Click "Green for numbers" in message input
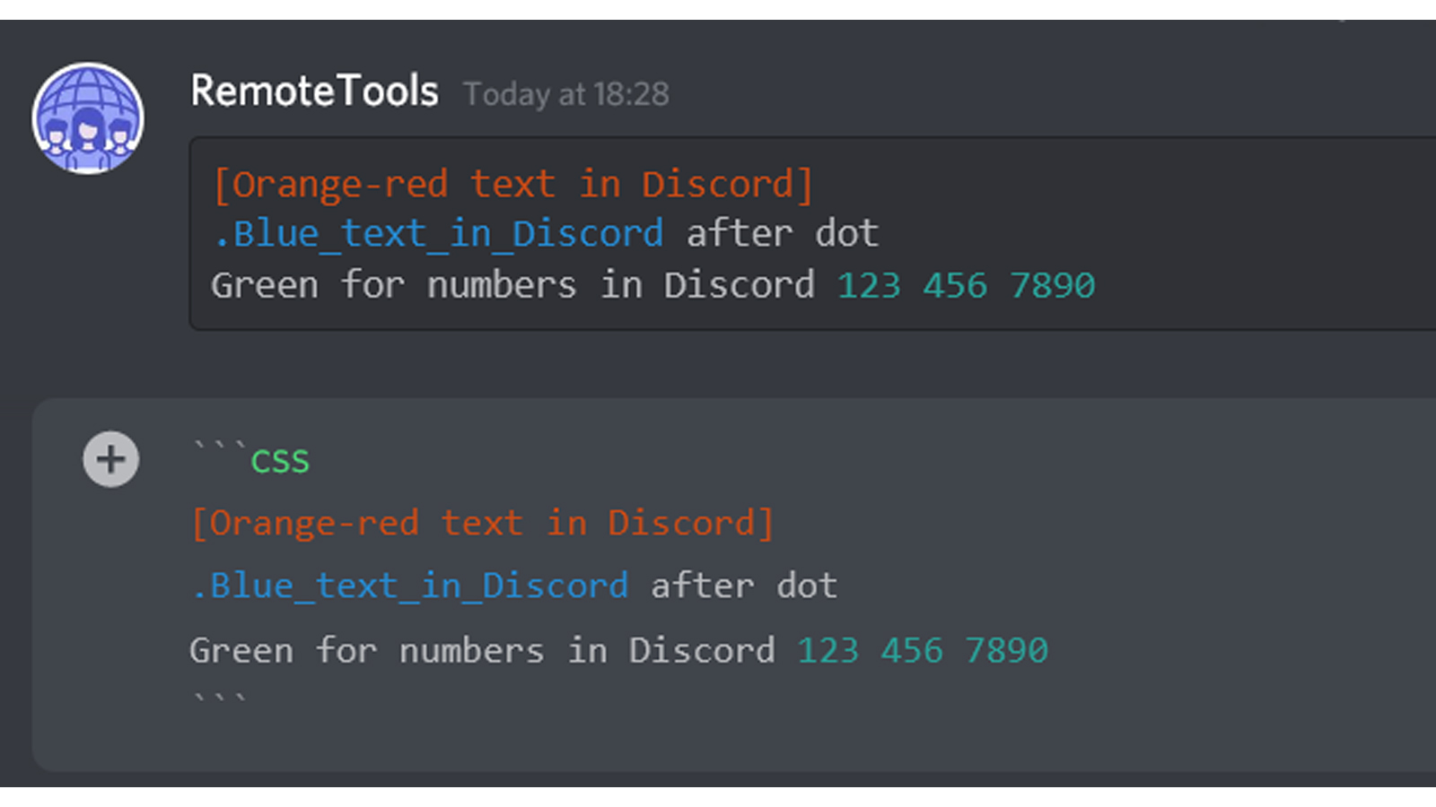Screen dimensions: 1436x807 click(366, 651)
